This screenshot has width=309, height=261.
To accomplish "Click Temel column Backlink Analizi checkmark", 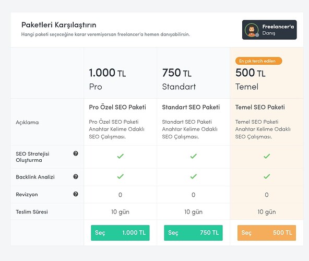I will click(x=267, y=176).
